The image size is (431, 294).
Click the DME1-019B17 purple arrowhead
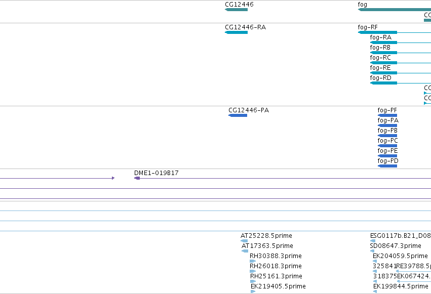click(137, 178)
